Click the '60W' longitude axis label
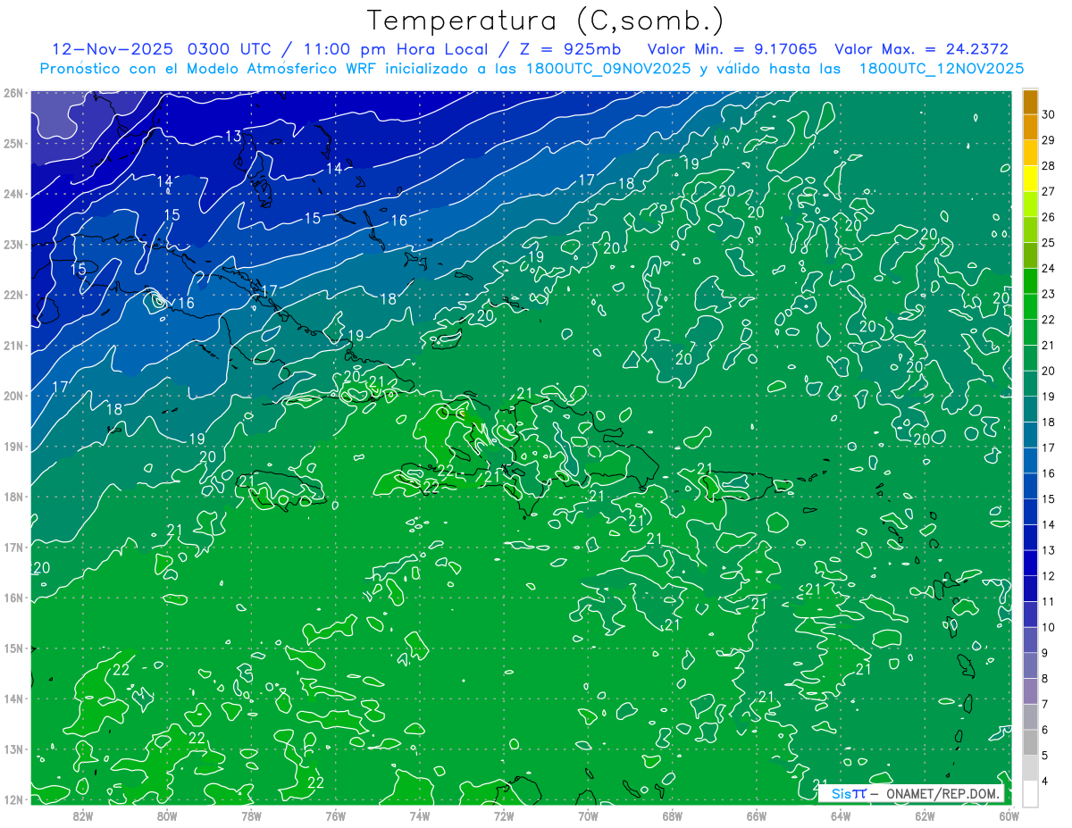The height and width of the screenshot is (828, 1072). [1009, 815]
